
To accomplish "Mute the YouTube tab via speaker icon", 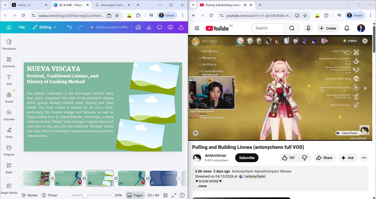I will (x=245, y=5).
